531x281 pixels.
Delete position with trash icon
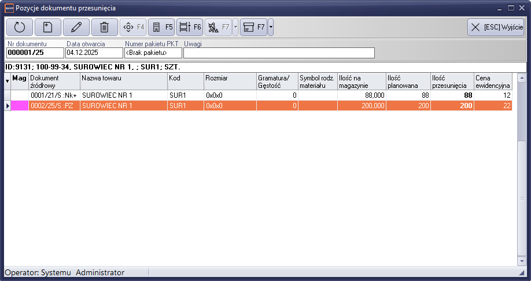click(104, 27)
